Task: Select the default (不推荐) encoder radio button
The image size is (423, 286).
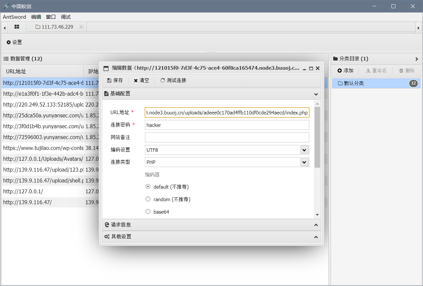Action: pos(148,186)
